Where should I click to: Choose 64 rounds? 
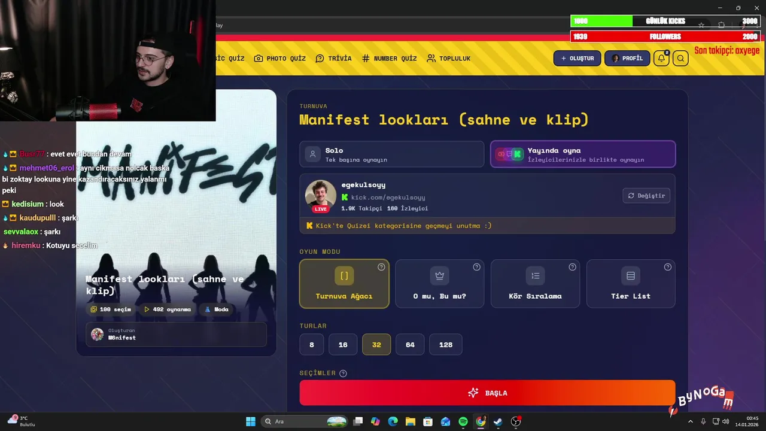pos(410,345)
